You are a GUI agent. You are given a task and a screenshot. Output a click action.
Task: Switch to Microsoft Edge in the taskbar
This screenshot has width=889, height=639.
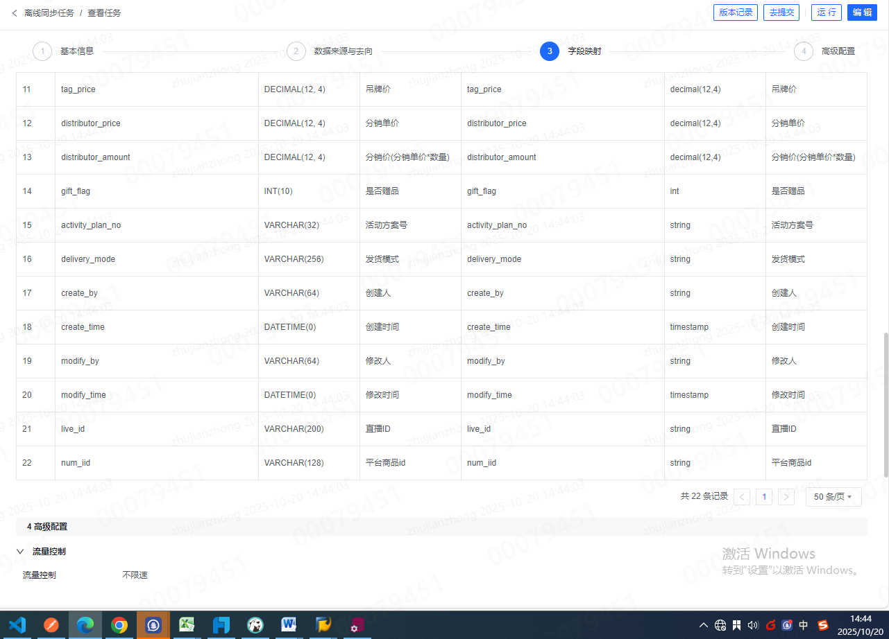[85, 625]
